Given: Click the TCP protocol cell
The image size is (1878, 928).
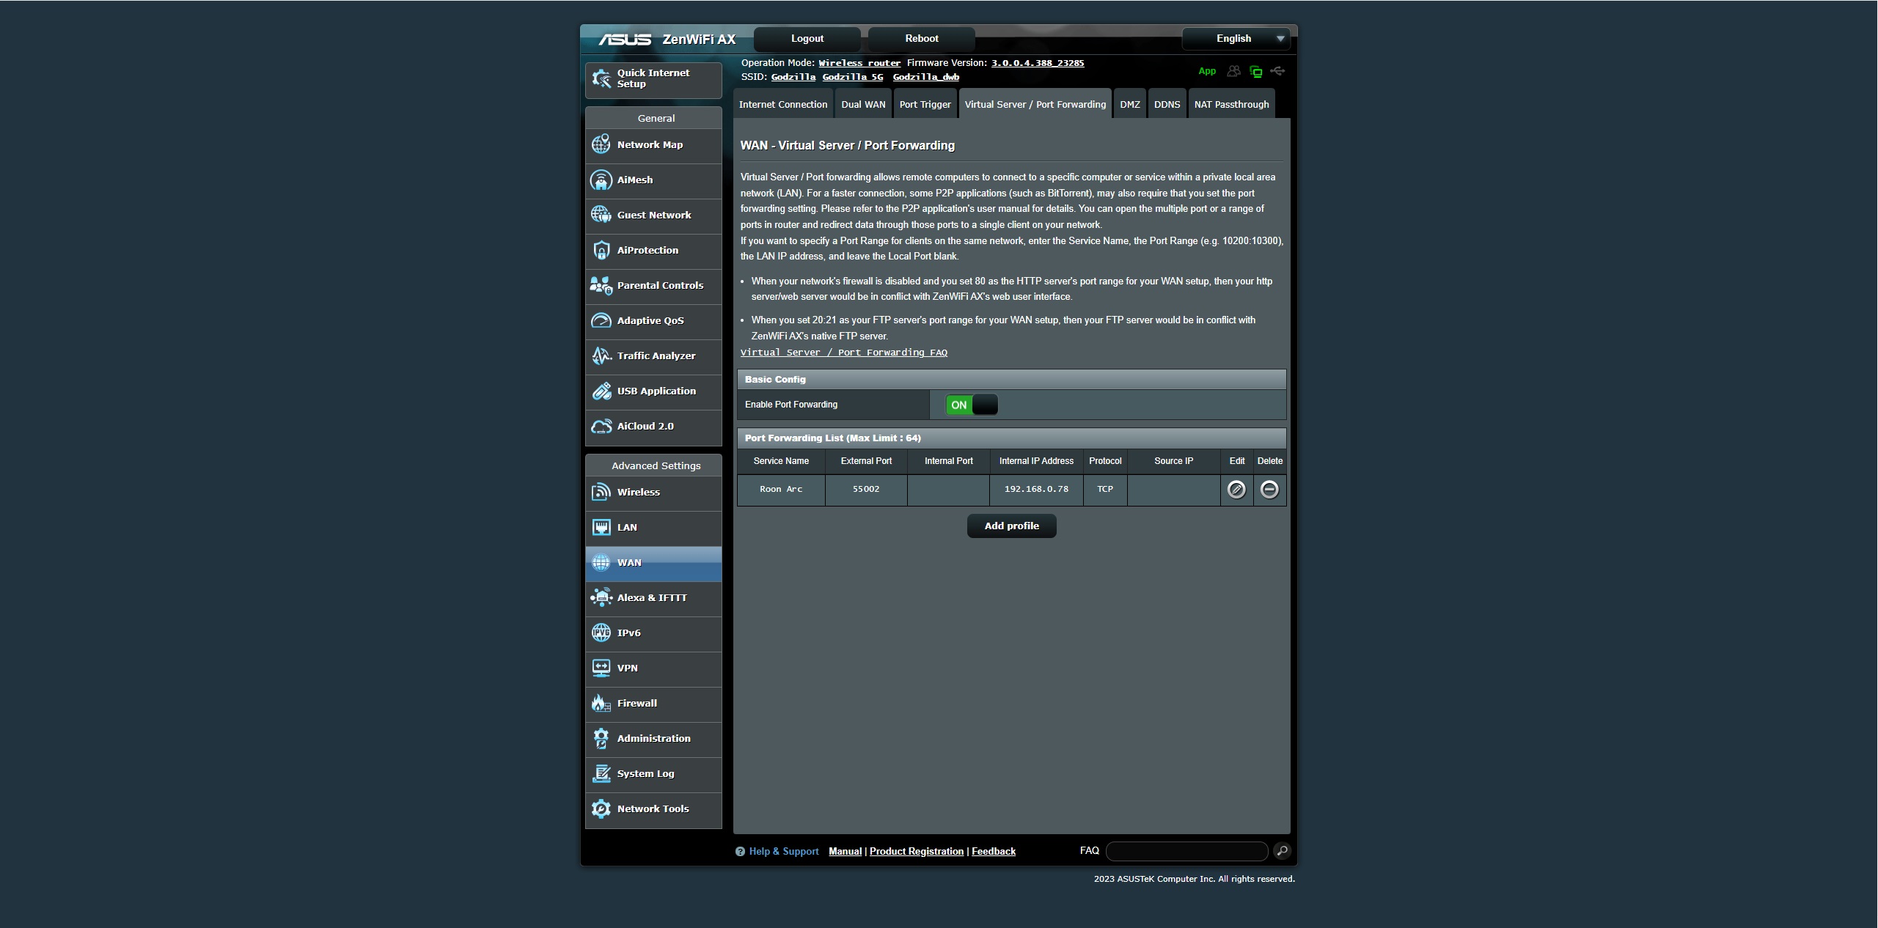Looking at the screenshot, I should 1104,489.
